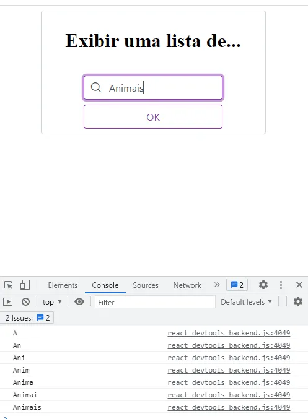The image size is (308, 419).
Task: Open source link for log 'Anima'
Action: 229,382
